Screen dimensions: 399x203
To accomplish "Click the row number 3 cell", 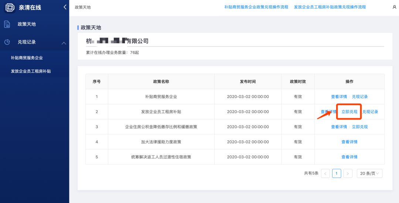I will click(97, 127).
